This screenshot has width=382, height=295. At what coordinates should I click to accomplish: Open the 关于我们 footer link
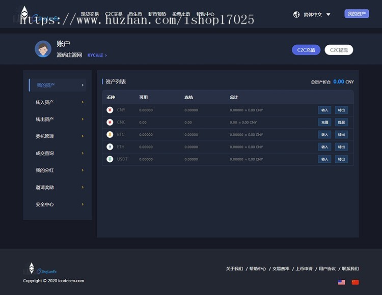pyautogui.click(x=234, y=269)
